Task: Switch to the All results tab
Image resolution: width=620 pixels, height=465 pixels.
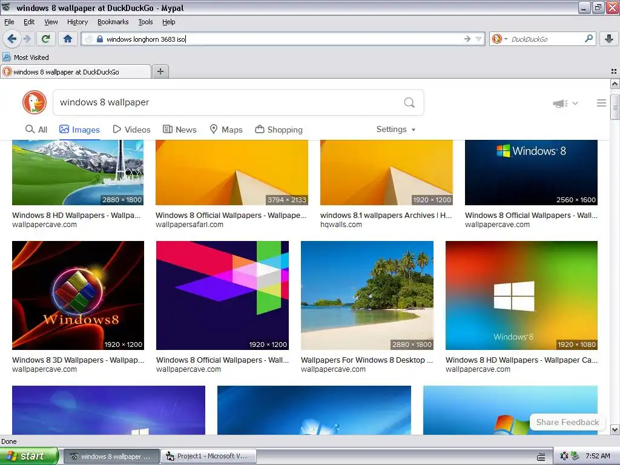Action: [x=36, y=130]
